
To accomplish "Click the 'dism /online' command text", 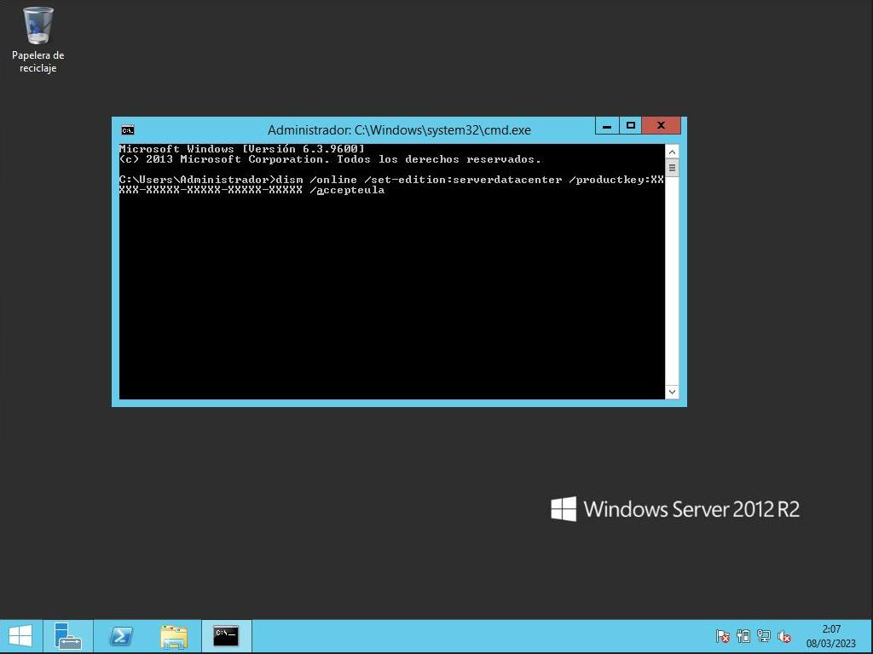I will [x=316, y=180].
